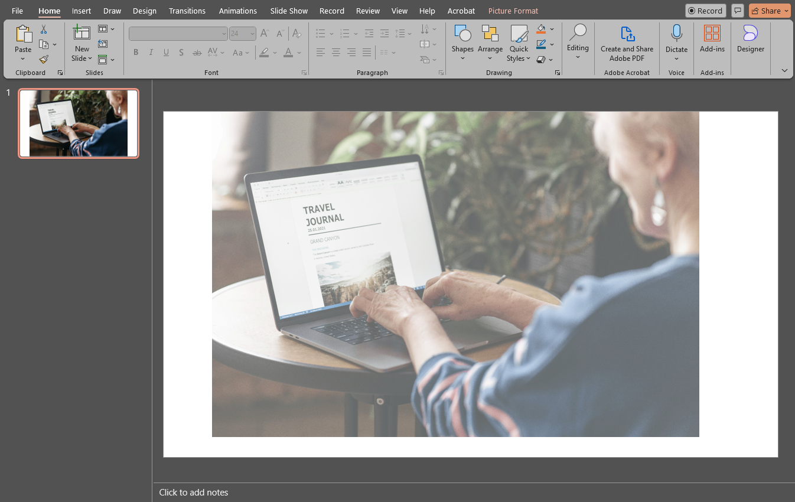Image resolution: width=795 pixels, height=502 pixels.
Task: Click the Paste clipboard icon
Action: point(23,34)
